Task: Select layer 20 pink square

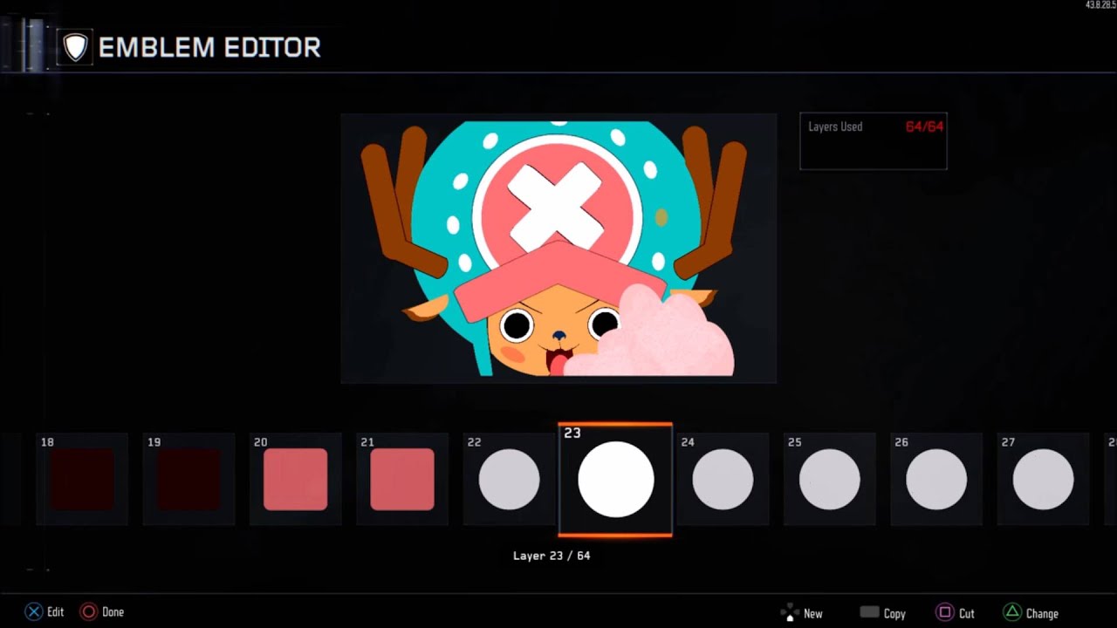Action: point(296,479)
